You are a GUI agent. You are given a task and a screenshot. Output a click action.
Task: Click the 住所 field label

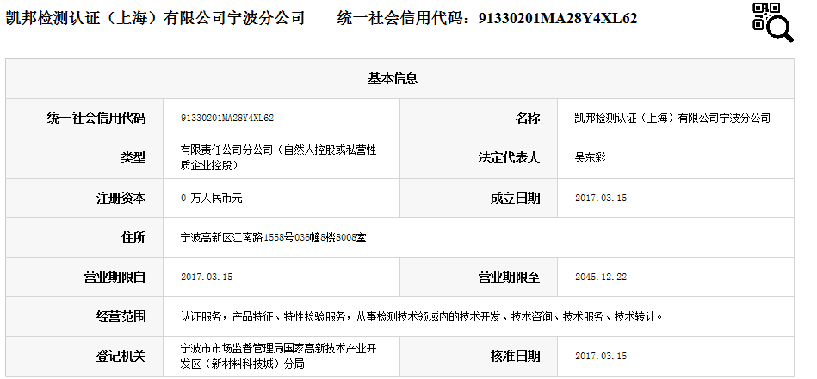(x=133, y=237)
